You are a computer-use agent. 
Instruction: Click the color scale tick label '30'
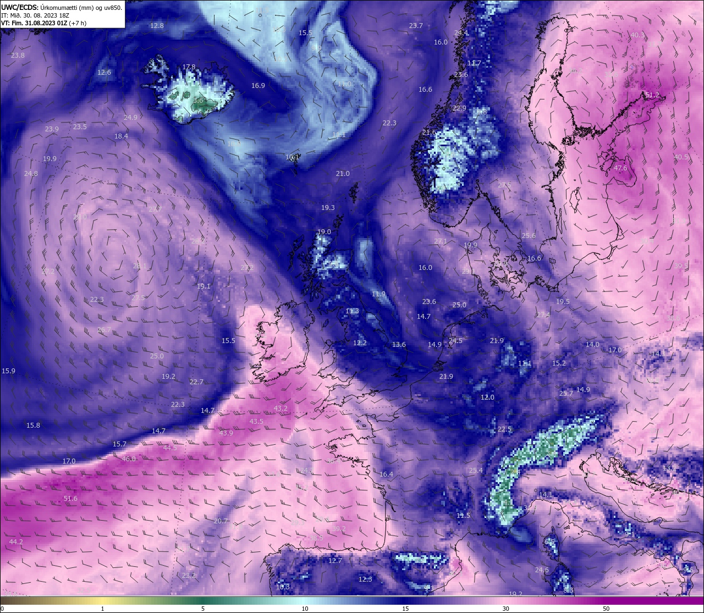pyautogui.click(x=505, y=609)
